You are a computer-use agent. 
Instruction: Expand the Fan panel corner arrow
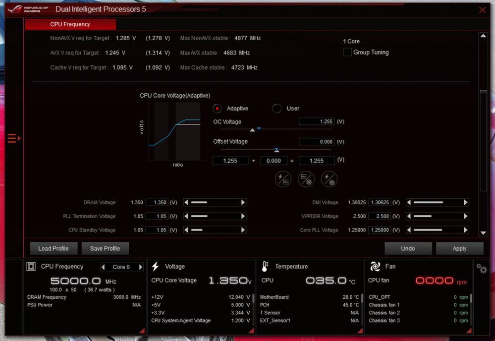469,331
